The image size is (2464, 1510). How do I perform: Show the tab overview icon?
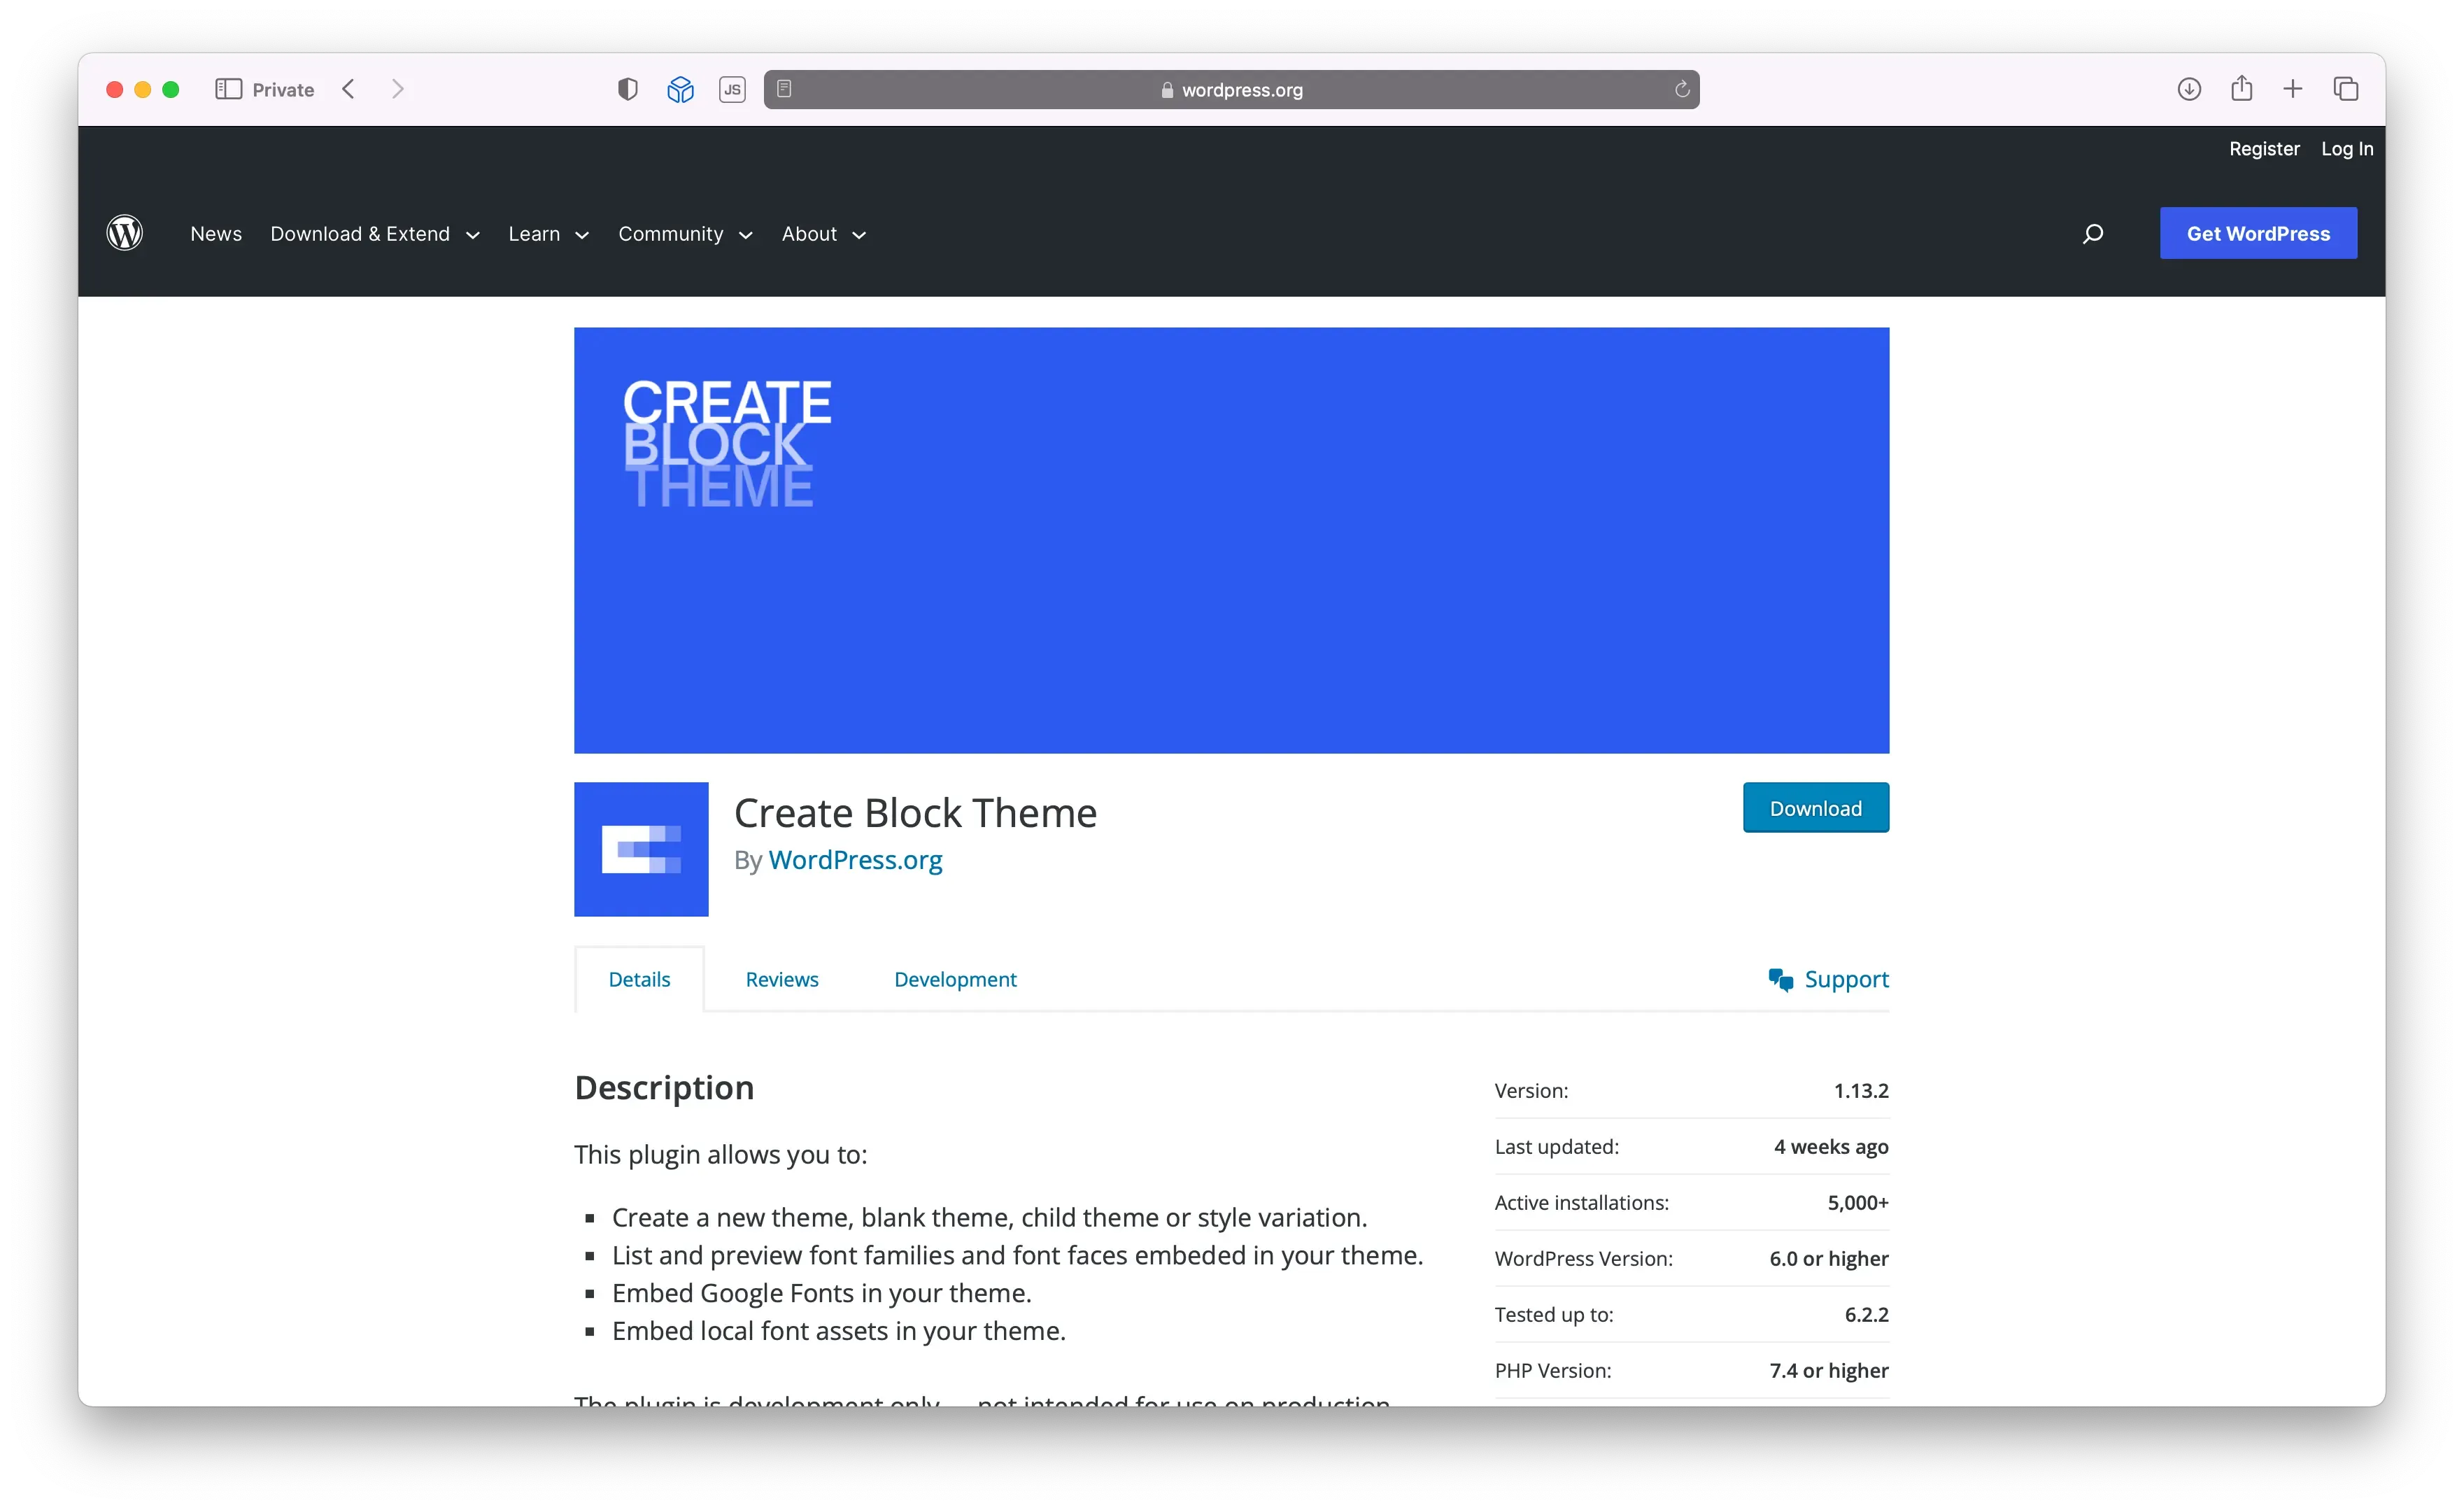[x=2346, y=89]
